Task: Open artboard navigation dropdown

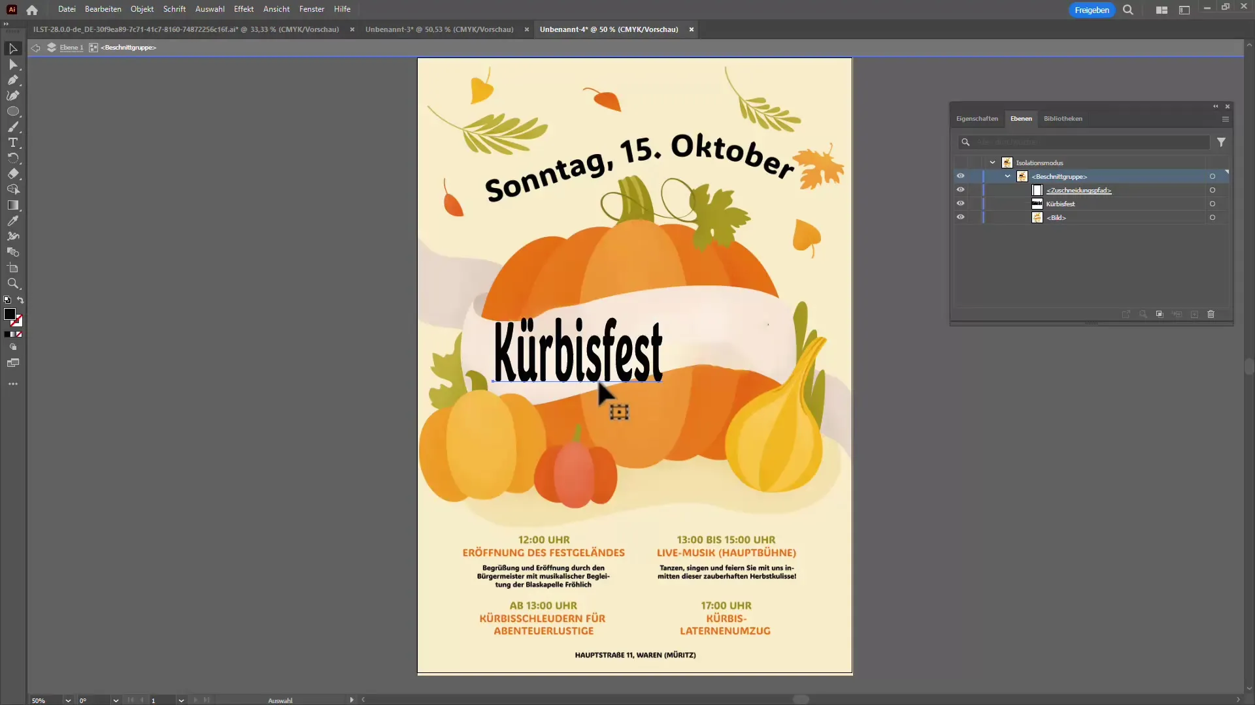Action: tap(181, 700)
